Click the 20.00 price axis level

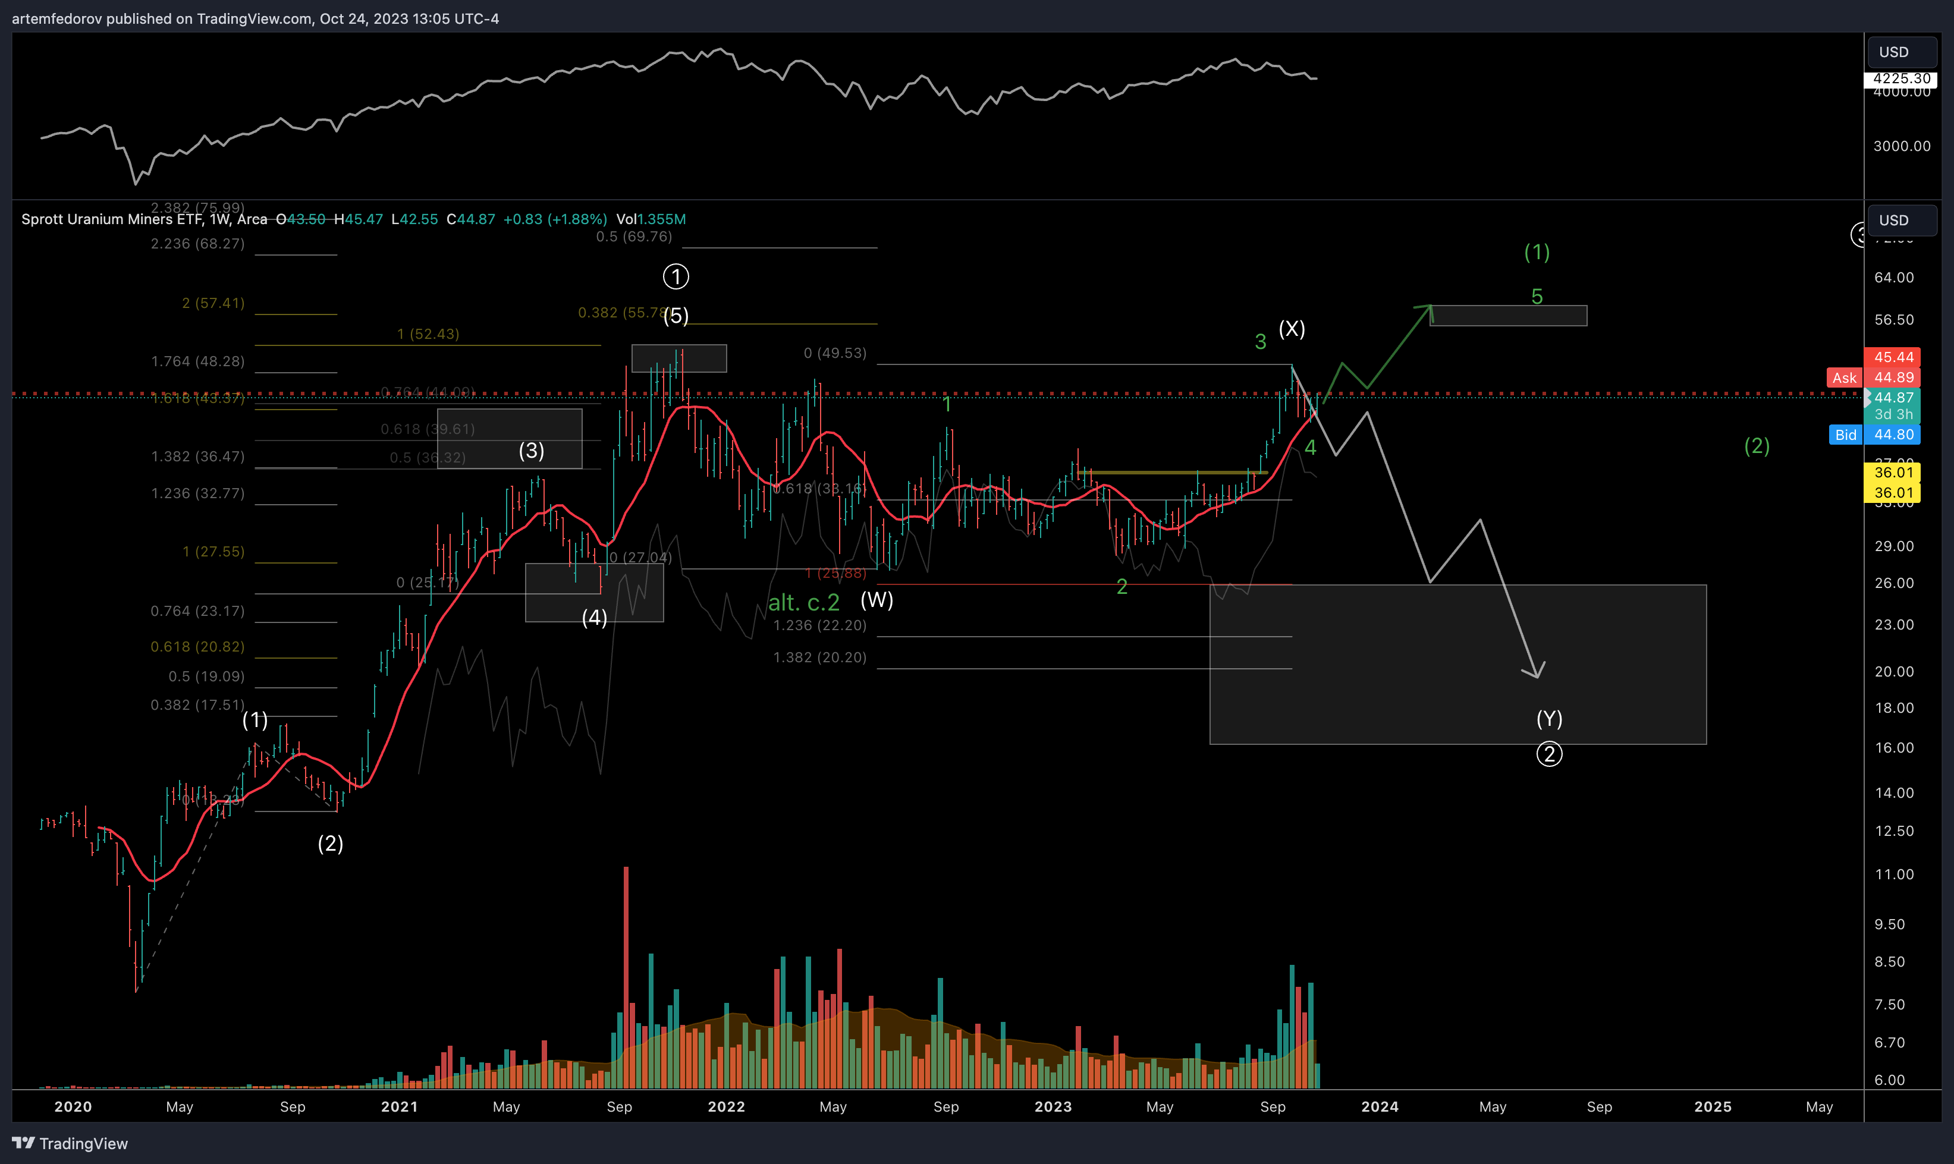click(x=1893, y=672)
